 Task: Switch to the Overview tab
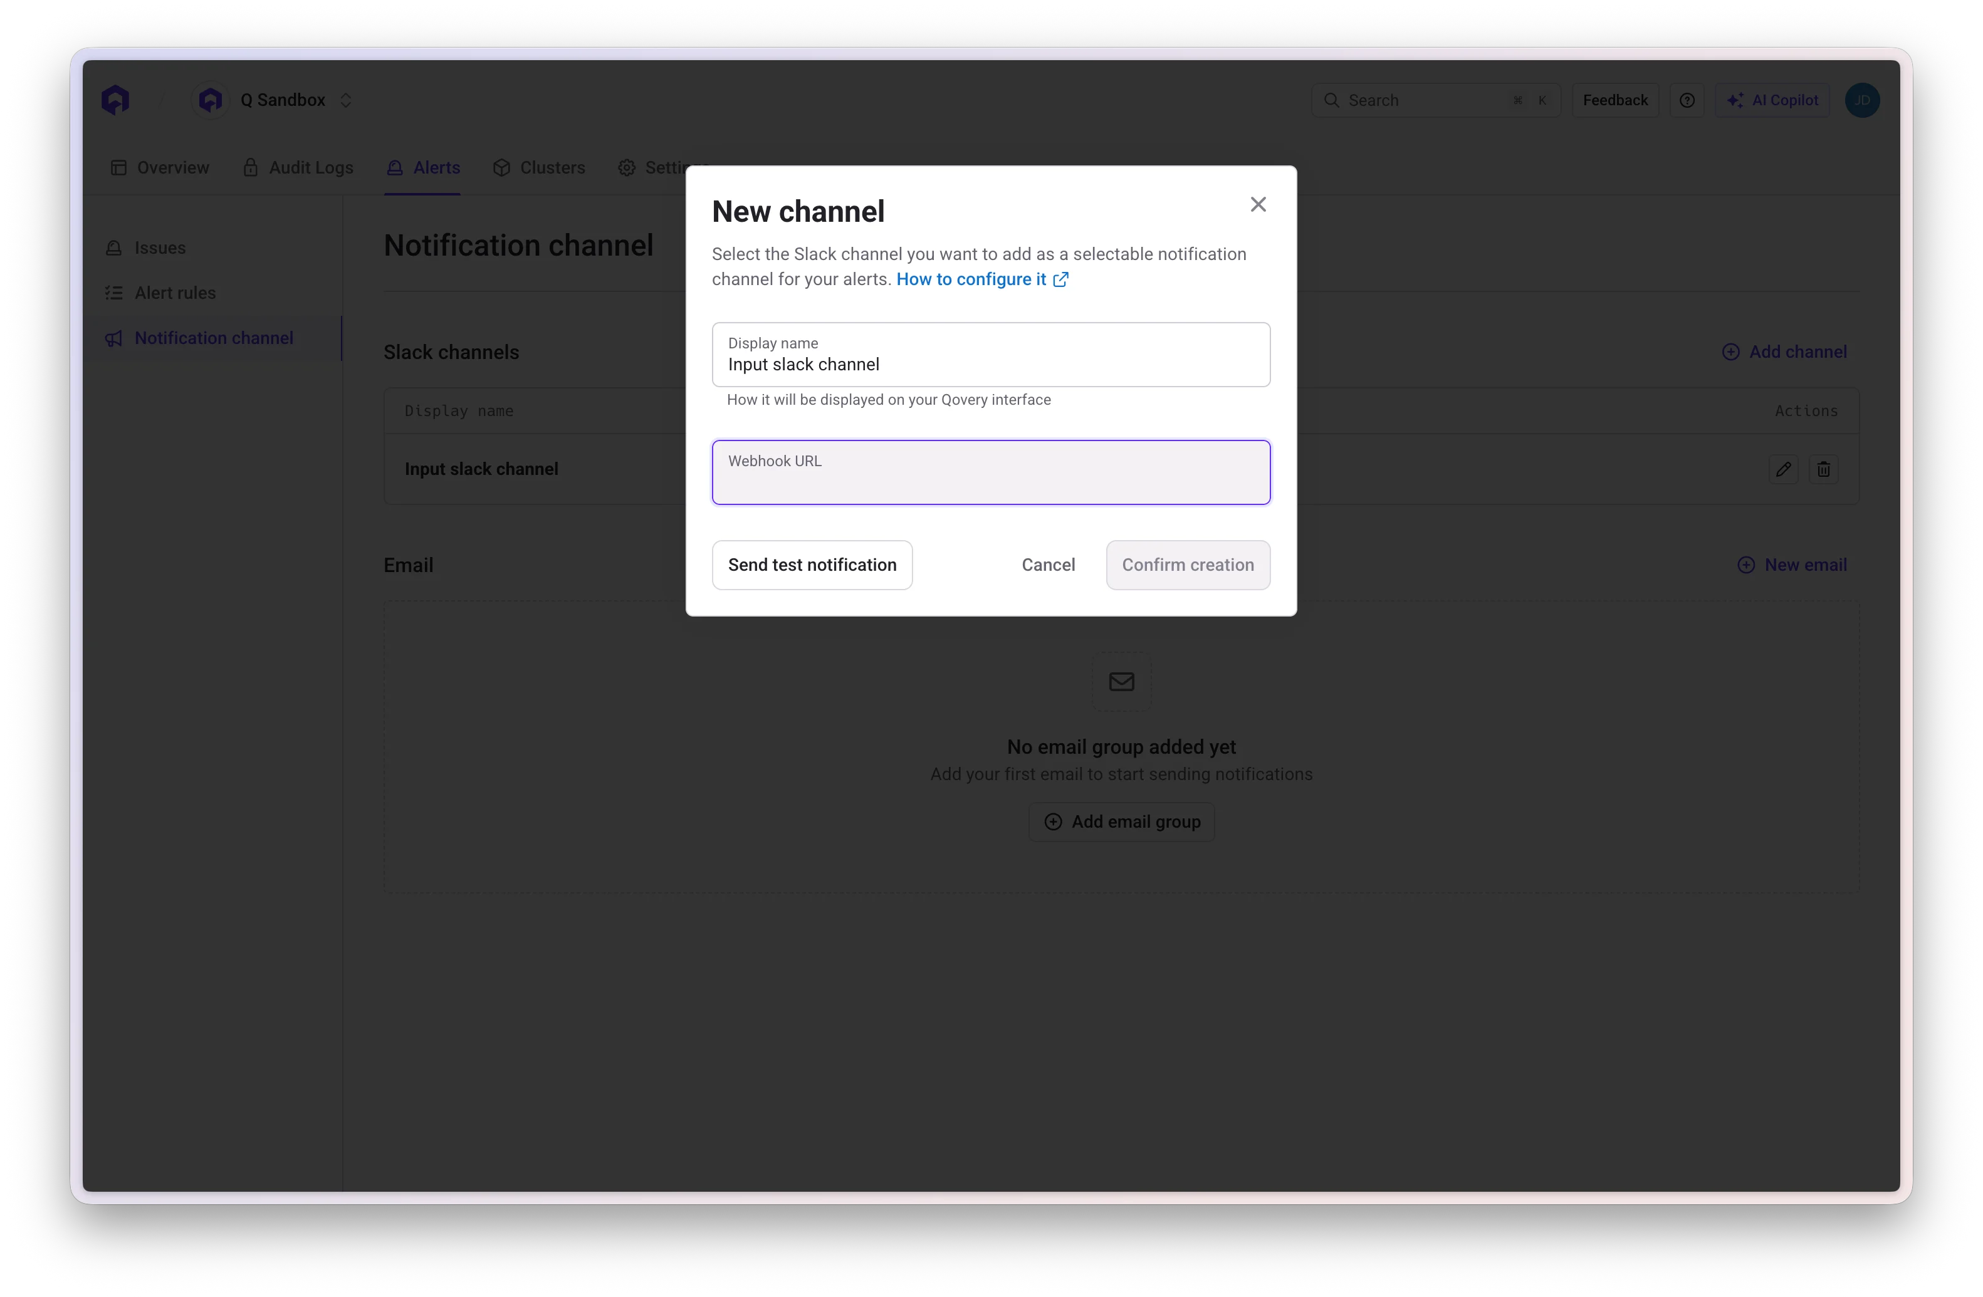click(x=160, y=167)
